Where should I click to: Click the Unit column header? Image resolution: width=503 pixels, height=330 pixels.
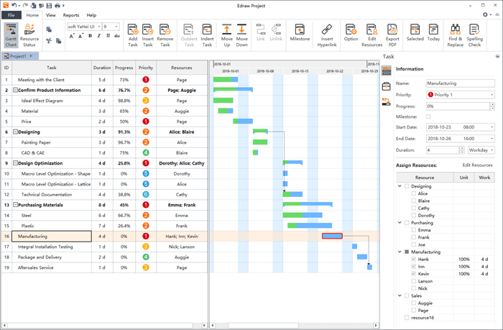464,177
